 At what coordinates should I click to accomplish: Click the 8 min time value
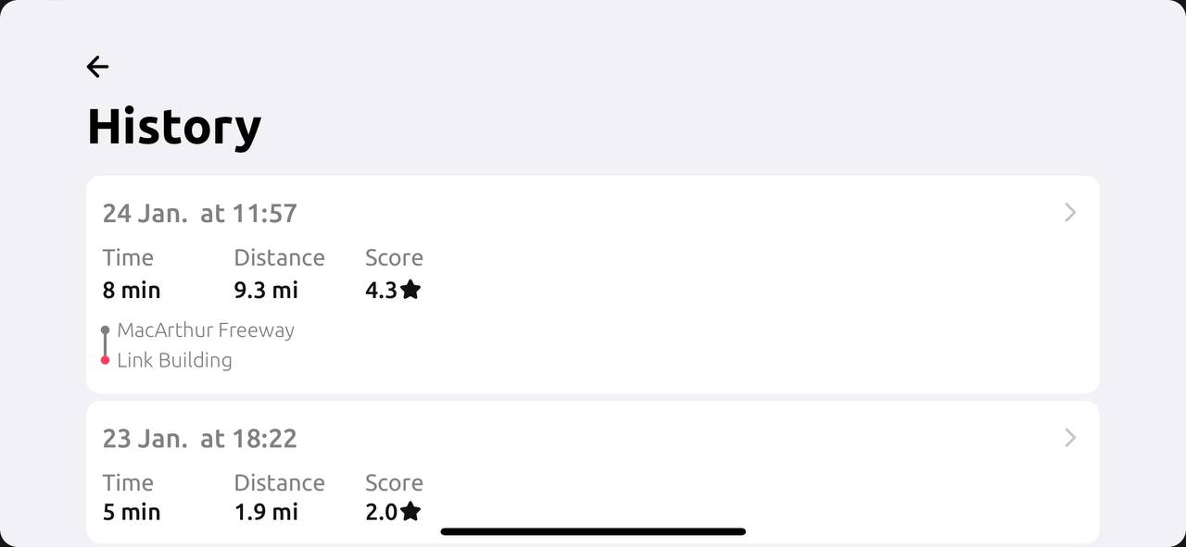tap(132, 290)
